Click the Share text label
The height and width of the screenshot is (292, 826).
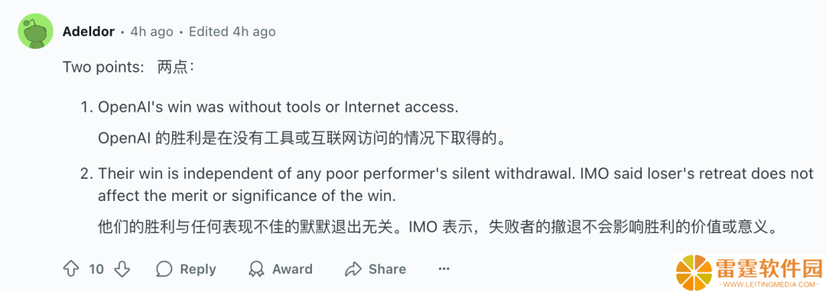(387, 269)
